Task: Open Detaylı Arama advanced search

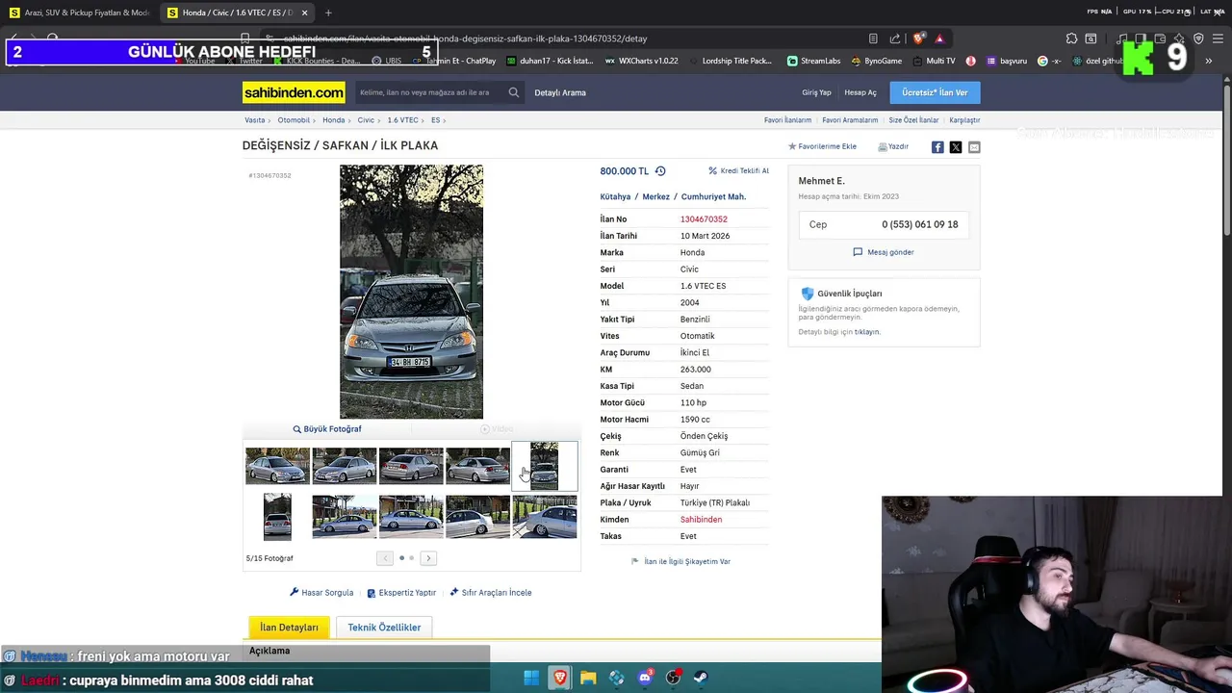Action: click(560, 92)
